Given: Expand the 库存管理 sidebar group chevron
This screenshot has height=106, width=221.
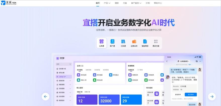Looking at the screenshot, I should pos(70,92).
